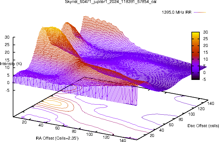Click the -5 label on the color bar
The height and width of the screenshot is (142, 219).
[x=204, y=79]
